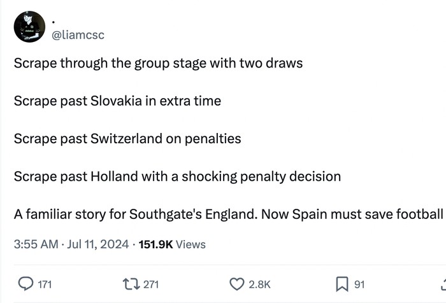Bookmark the tweet with the bookmark icon
This screenshot has height=303, width=446.
342,284
